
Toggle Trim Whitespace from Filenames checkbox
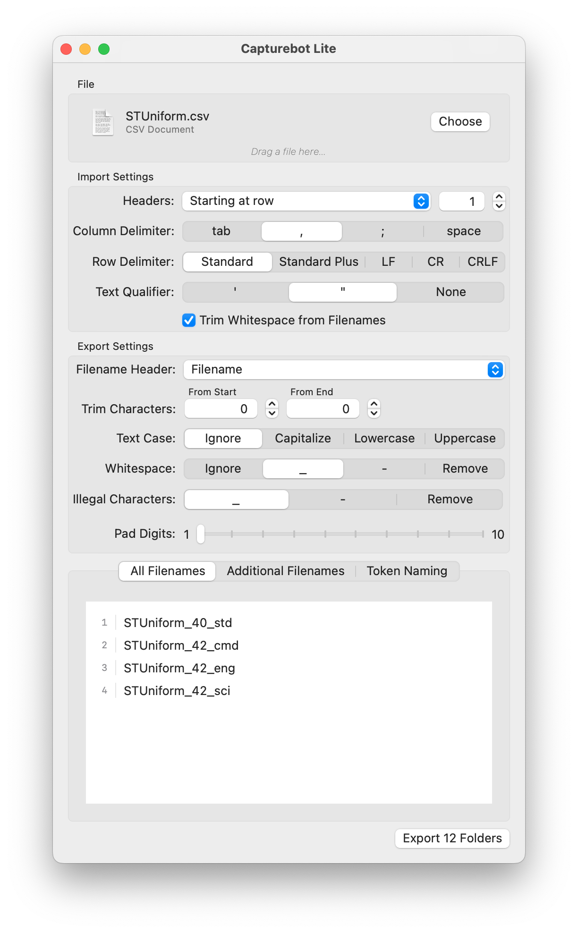(x=189, y=321)
